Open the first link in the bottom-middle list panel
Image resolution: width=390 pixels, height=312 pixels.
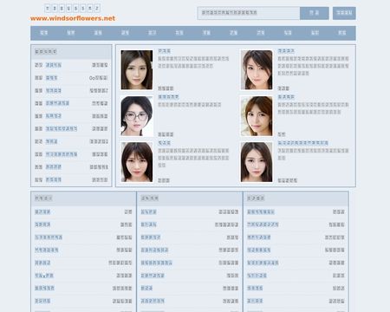click(x=148, y=211)
